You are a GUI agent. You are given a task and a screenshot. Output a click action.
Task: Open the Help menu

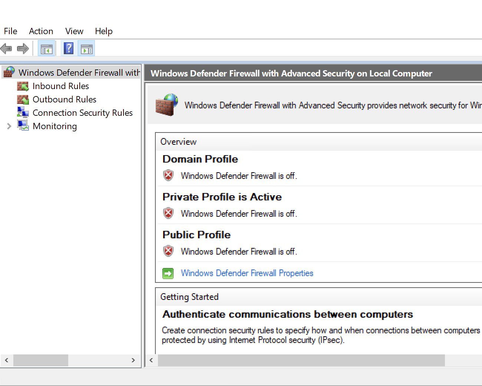point(104,31)
